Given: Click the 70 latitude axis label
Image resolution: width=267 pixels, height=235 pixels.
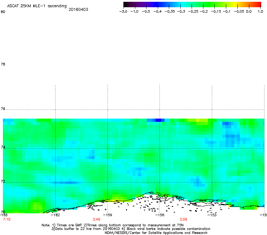Looking at the screenshot, I should coord(3,212).
